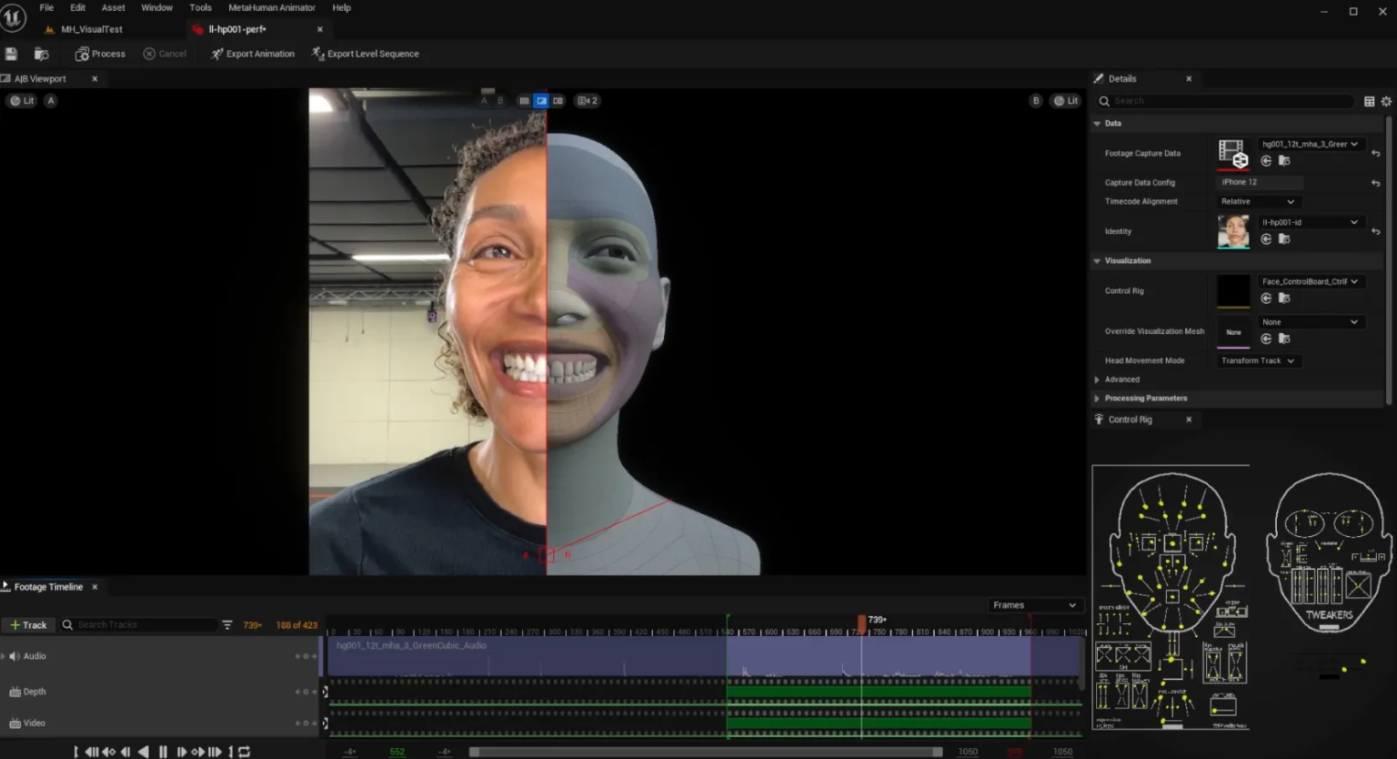Click the Track filter options icon

click(227, 625)
